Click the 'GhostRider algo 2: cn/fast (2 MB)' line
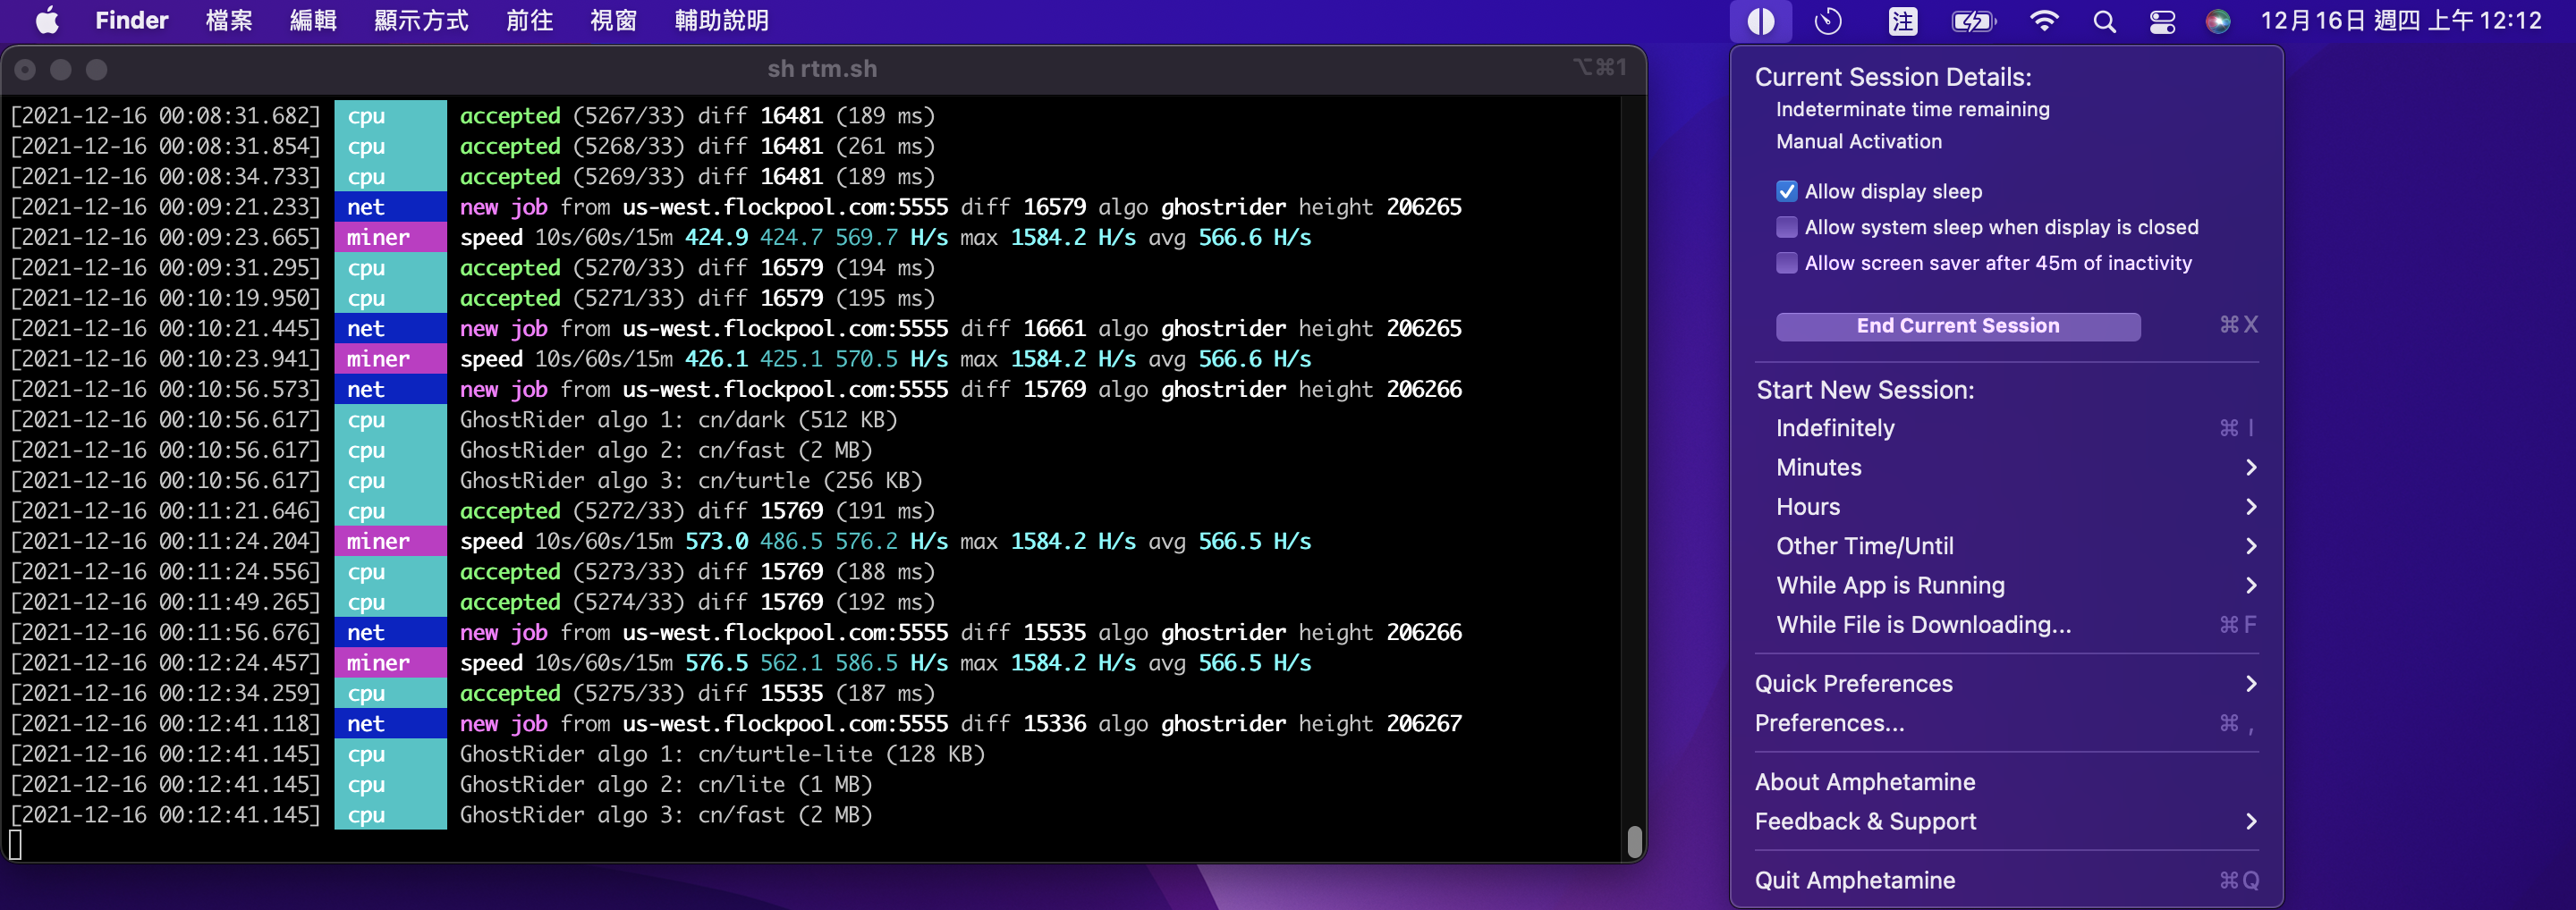2576x910 pixels. point(666,450)
